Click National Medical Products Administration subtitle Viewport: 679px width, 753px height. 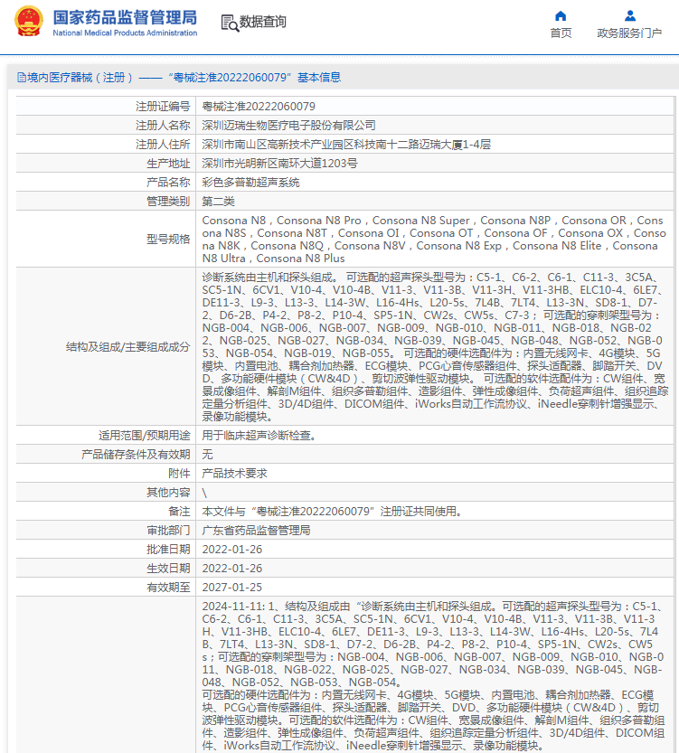pos(125,33)
